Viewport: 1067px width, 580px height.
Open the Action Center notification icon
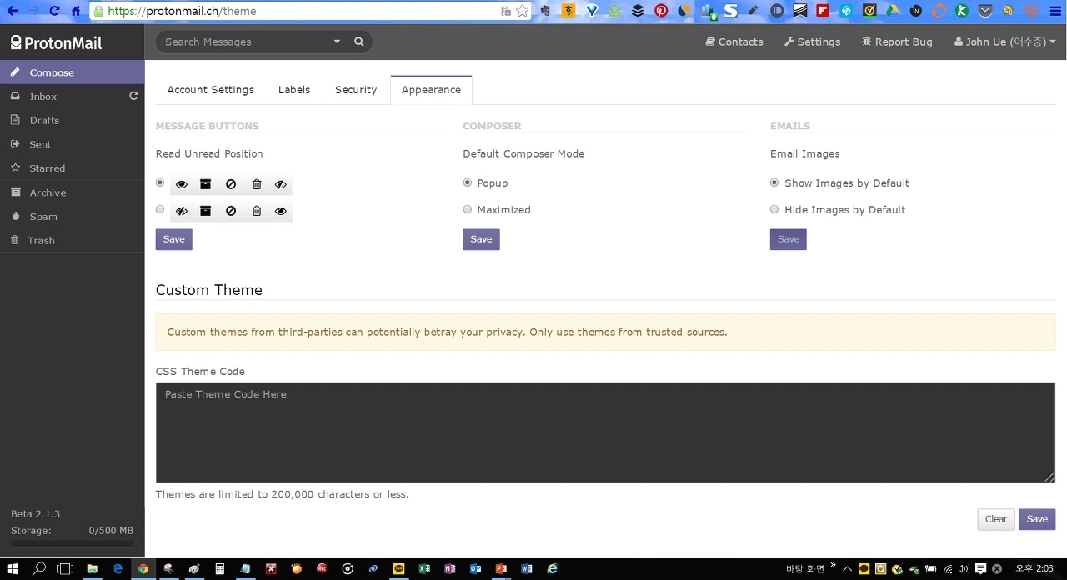click(981, 569)
